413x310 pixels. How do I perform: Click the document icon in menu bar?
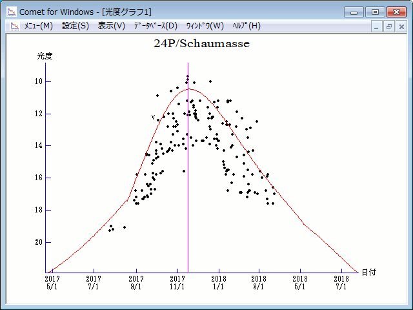click(14, 26)
